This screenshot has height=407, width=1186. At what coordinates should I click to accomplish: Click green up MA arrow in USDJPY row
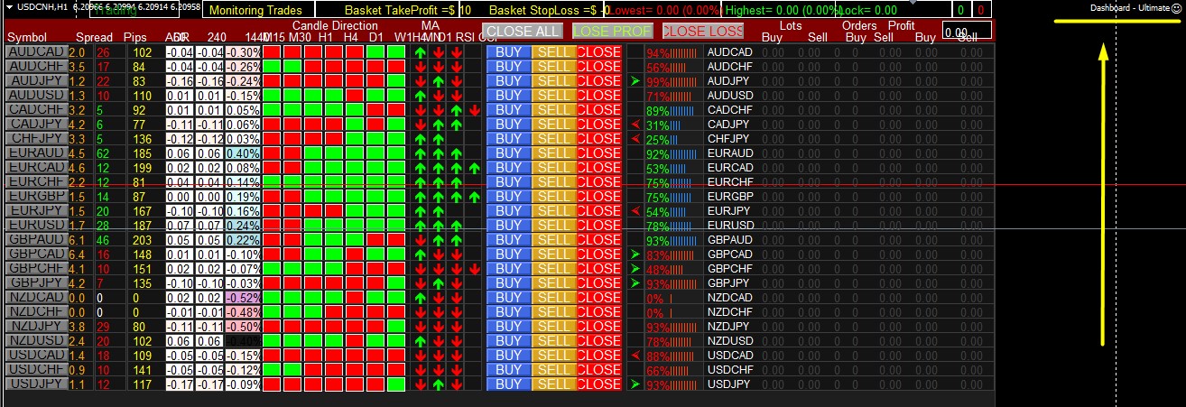(438, 384)
